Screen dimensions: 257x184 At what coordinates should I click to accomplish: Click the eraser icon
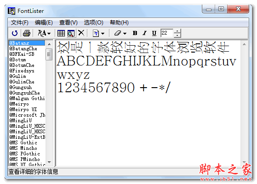pyautogui.click(x=118, y=33)
